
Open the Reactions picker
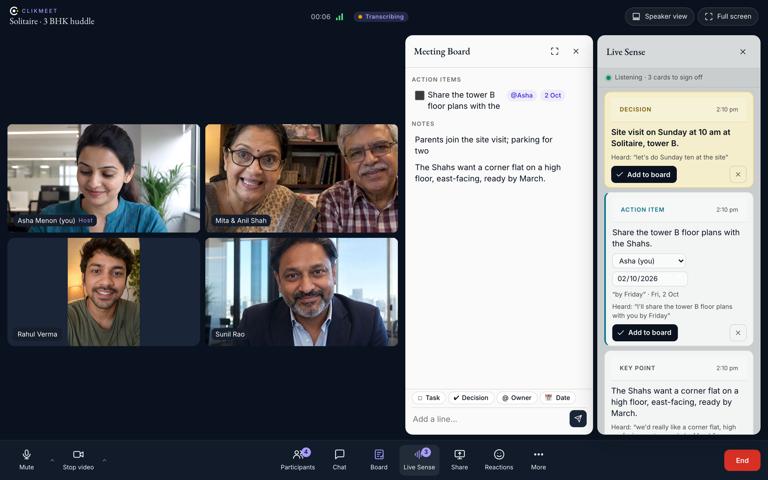click(x=499, y=460)
